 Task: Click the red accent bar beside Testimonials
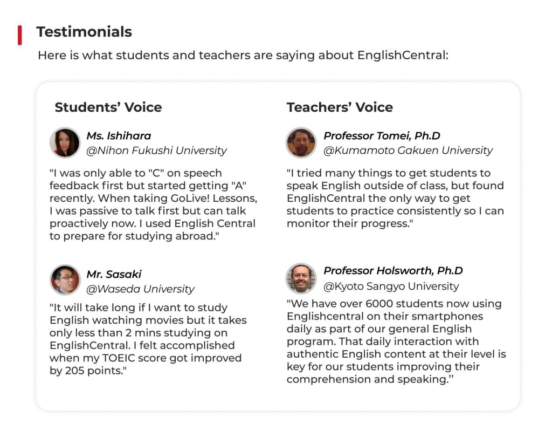(20, 35)
